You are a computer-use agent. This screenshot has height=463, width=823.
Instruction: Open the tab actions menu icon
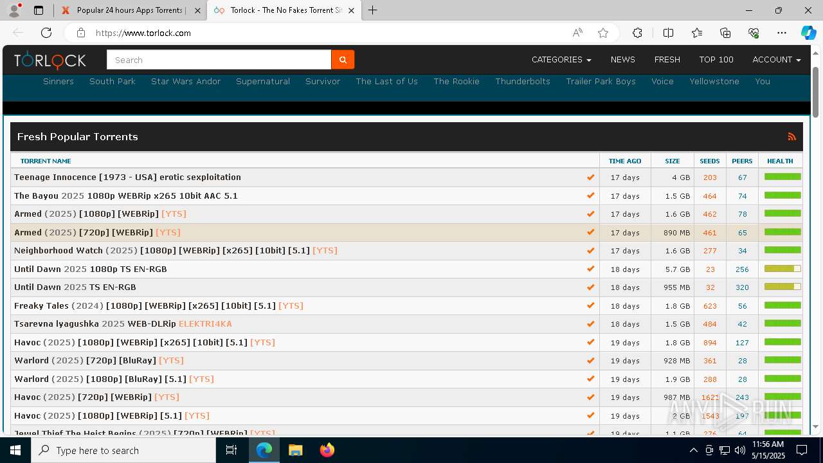39,10
